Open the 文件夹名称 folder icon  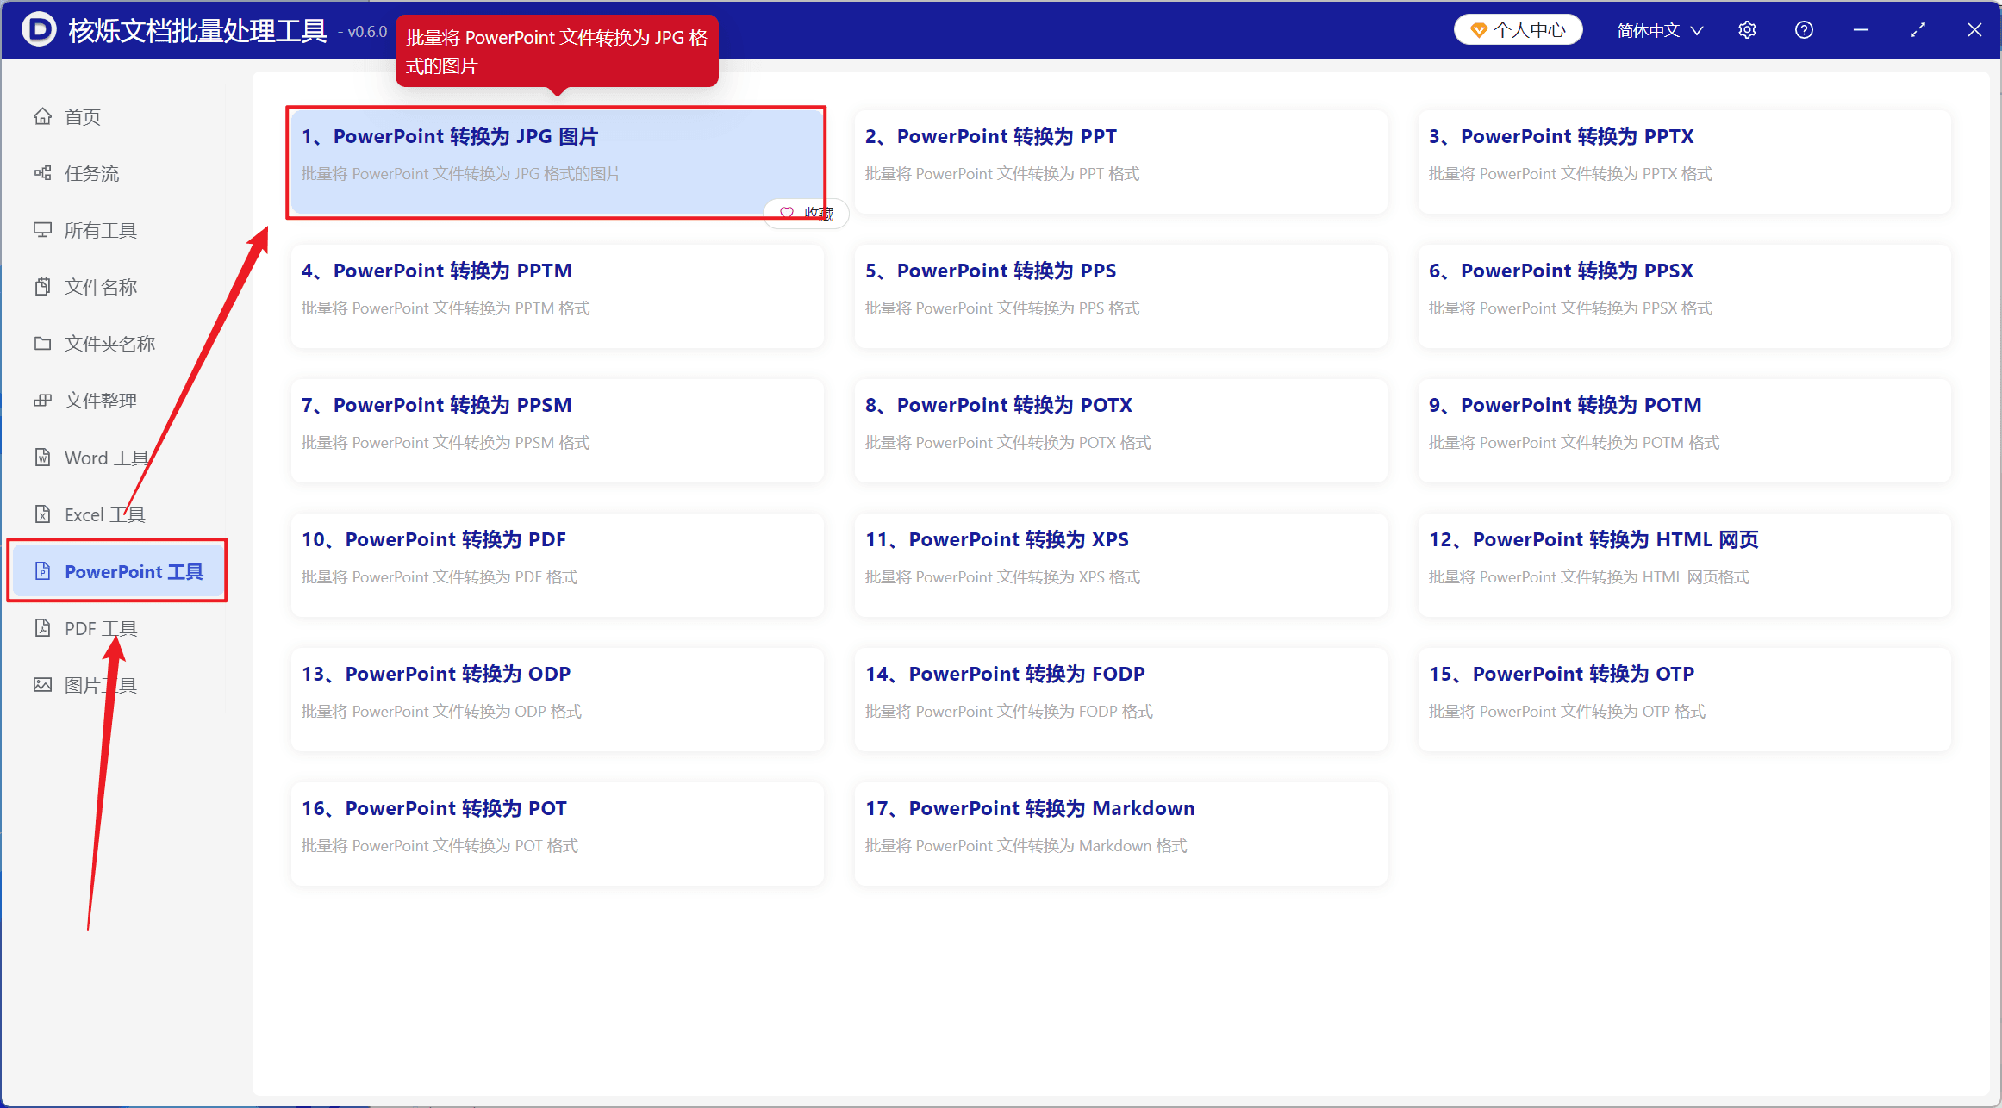pyautogui.click(x=42, y=344)
